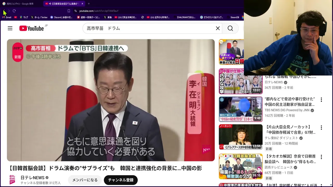Screen dimensions: 333x187
Task: Open the “都内などで脅迫や暴行受けた” title
Action: [x=290, y=102]
